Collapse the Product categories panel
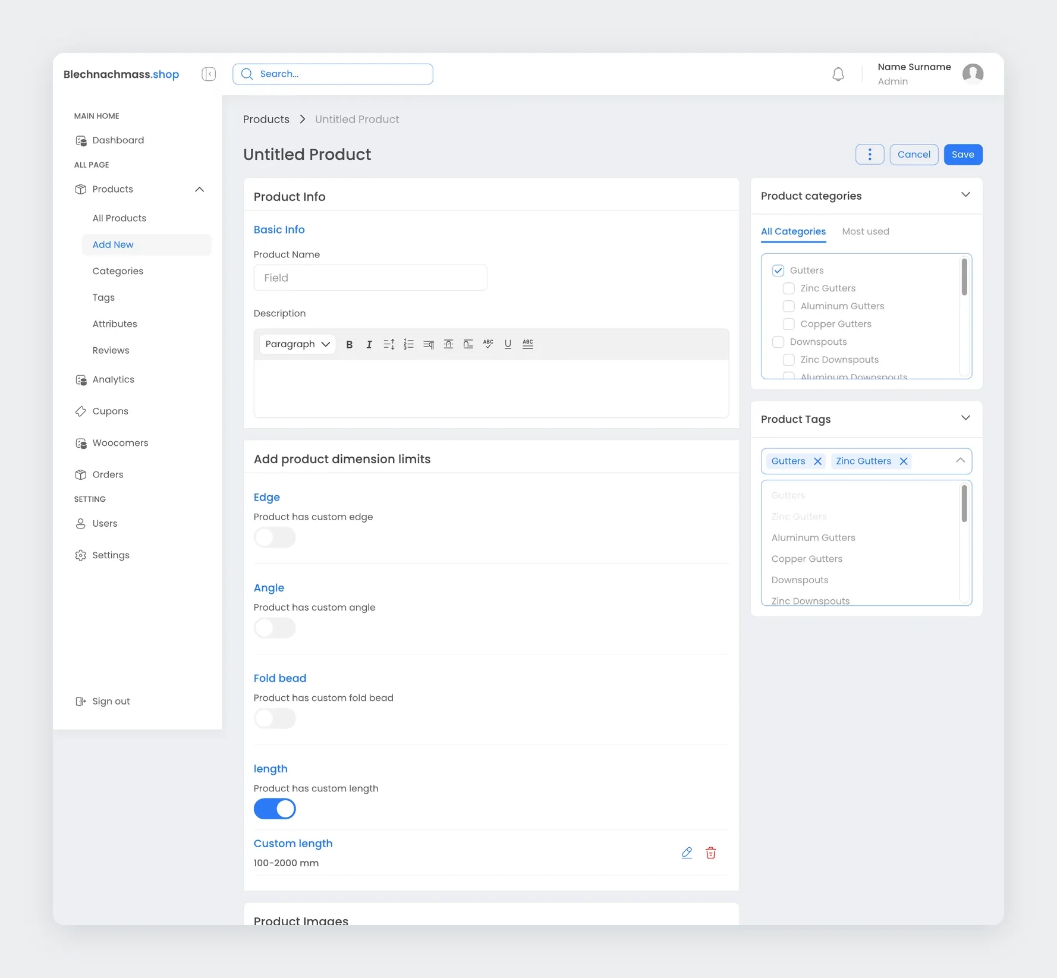The width and height of the screenshot is (1057, 978). pyautogui.click(x=965, y=195)
